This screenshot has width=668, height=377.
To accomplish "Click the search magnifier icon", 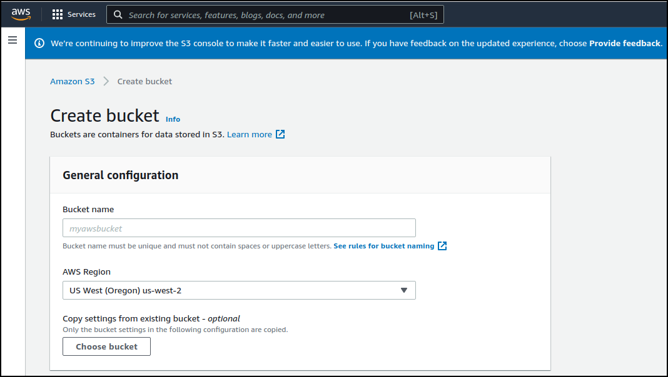I will (118, 15).
